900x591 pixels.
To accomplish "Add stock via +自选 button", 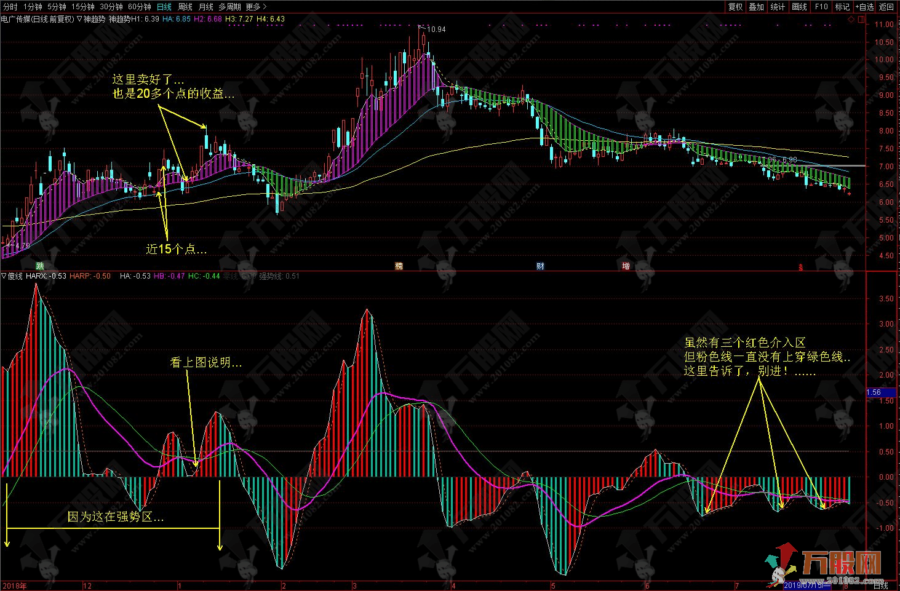I will [x=864, y=7].
